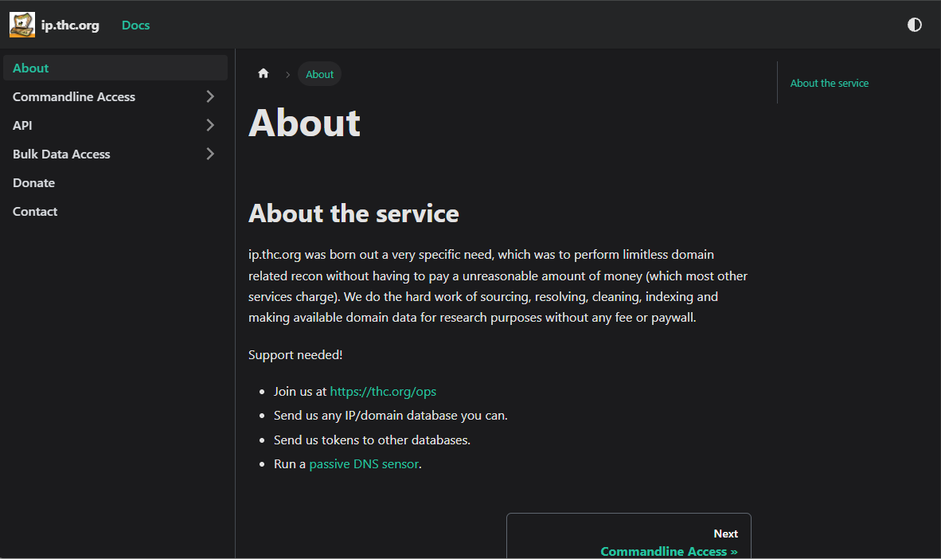Click the breadcrumb separator arrow
Screen dimensions: 941x559
click(x=287, y=73)
